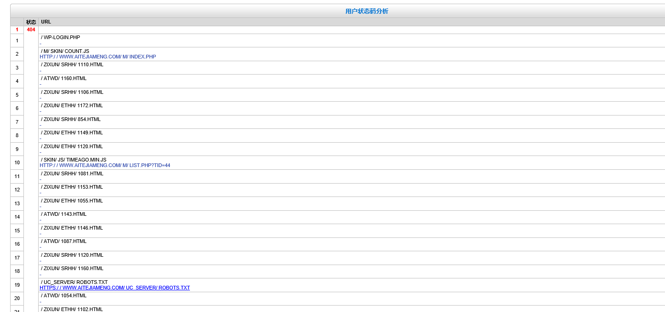
Task: Click /ZIXUN/SRHH/1110.HTML entry
Action: (x=72, y=64)
